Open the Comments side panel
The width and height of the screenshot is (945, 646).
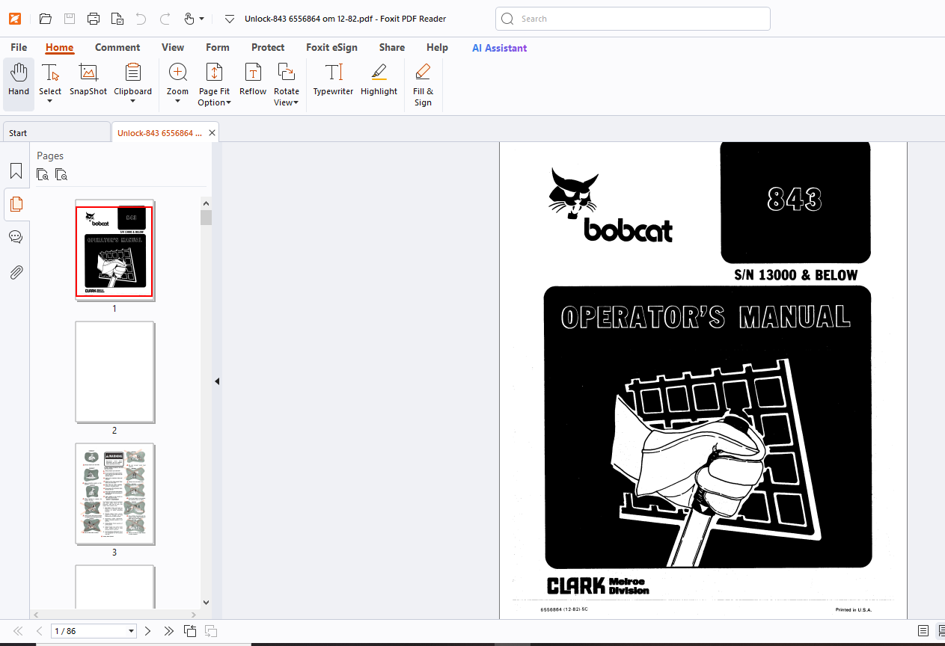[16, 237]
